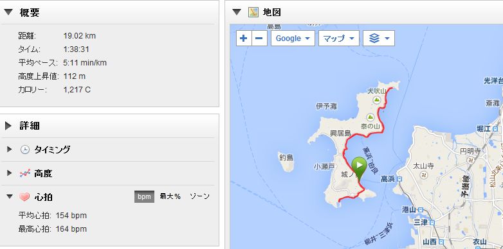Open the Google map provider dropdown
Image resolution: width=503 pixels, height=249 pixels.
pyautogui.click(x=293, y=39)
